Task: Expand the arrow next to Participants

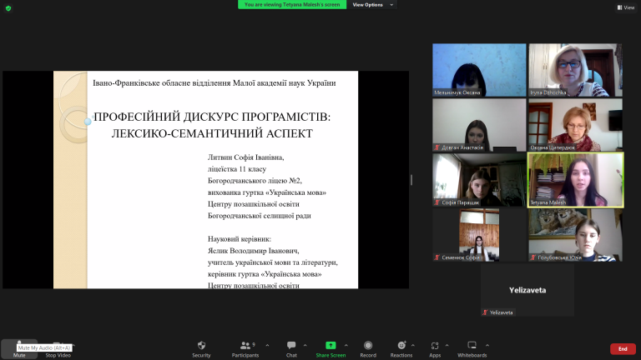Action: pyautogui.click(x=267, y=345)
